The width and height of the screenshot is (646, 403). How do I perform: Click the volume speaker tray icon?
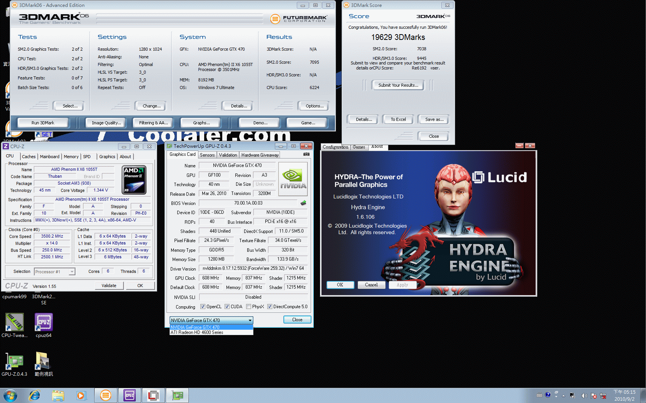click(x=584, y=396)
